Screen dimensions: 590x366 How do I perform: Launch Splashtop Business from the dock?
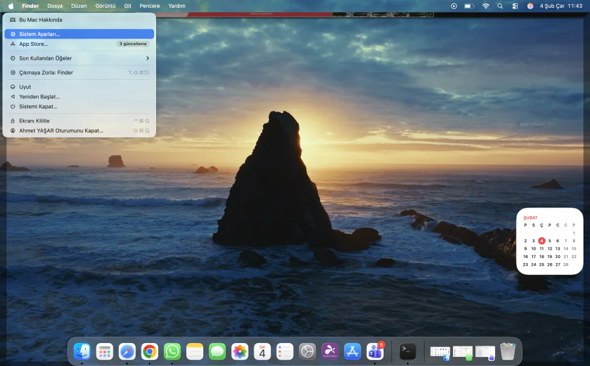click(x=330, y=352)
